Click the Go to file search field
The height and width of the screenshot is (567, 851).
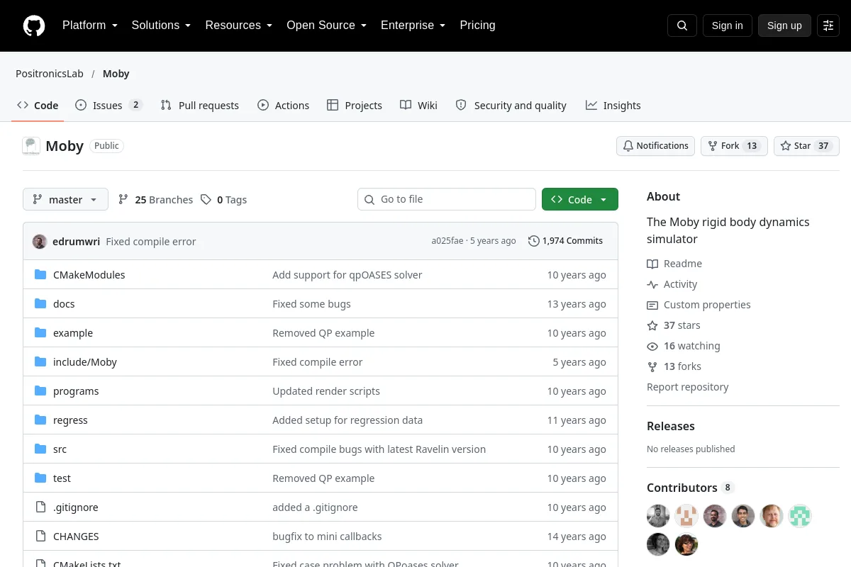coord(447,199)
